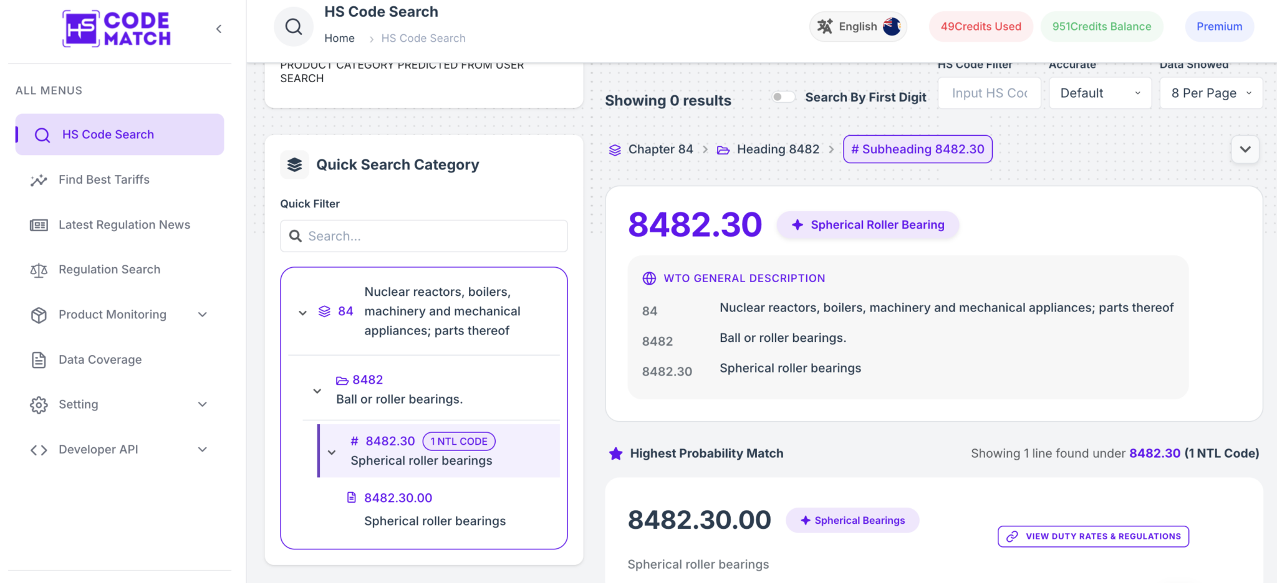1277x583 pixels.
Task: Collapse the sidebar with the arrow icon
Action: pos(219,29)
